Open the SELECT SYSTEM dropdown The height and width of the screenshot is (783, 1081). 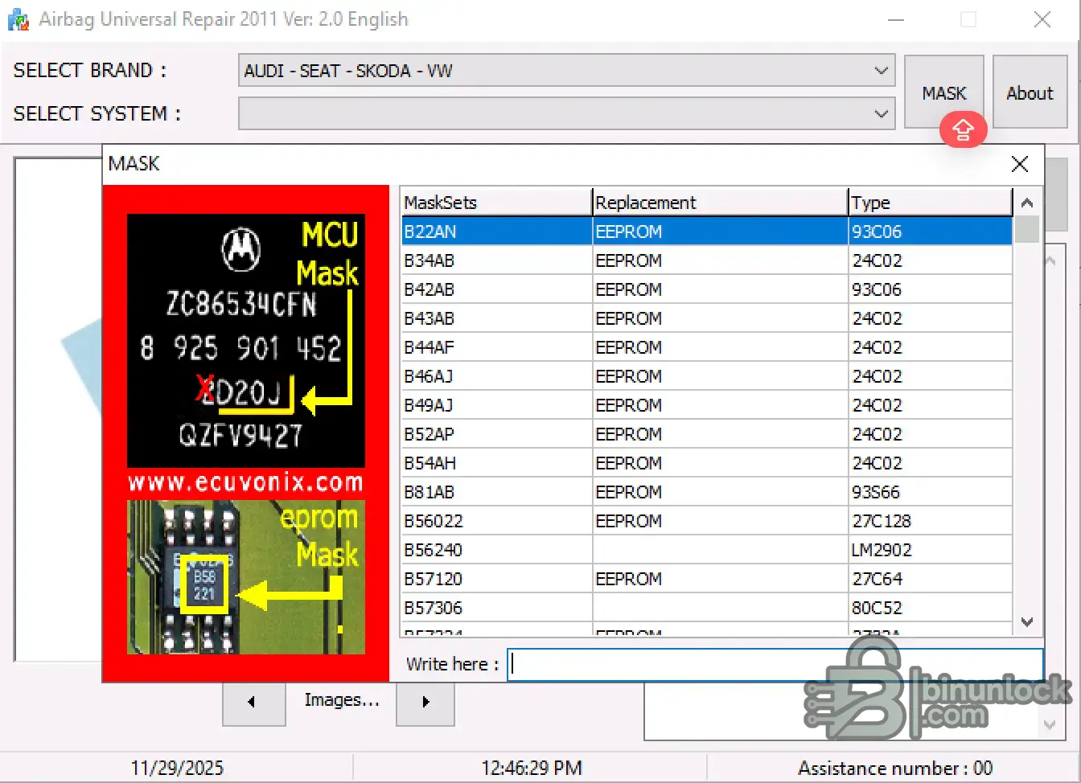[x=567, y=113]
